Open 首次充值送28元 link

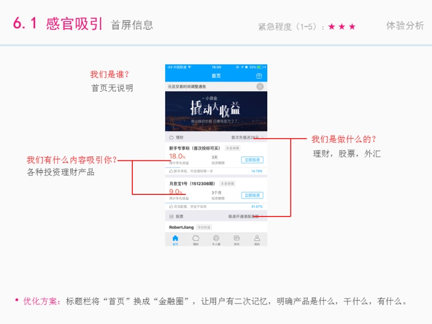(247, 137)
